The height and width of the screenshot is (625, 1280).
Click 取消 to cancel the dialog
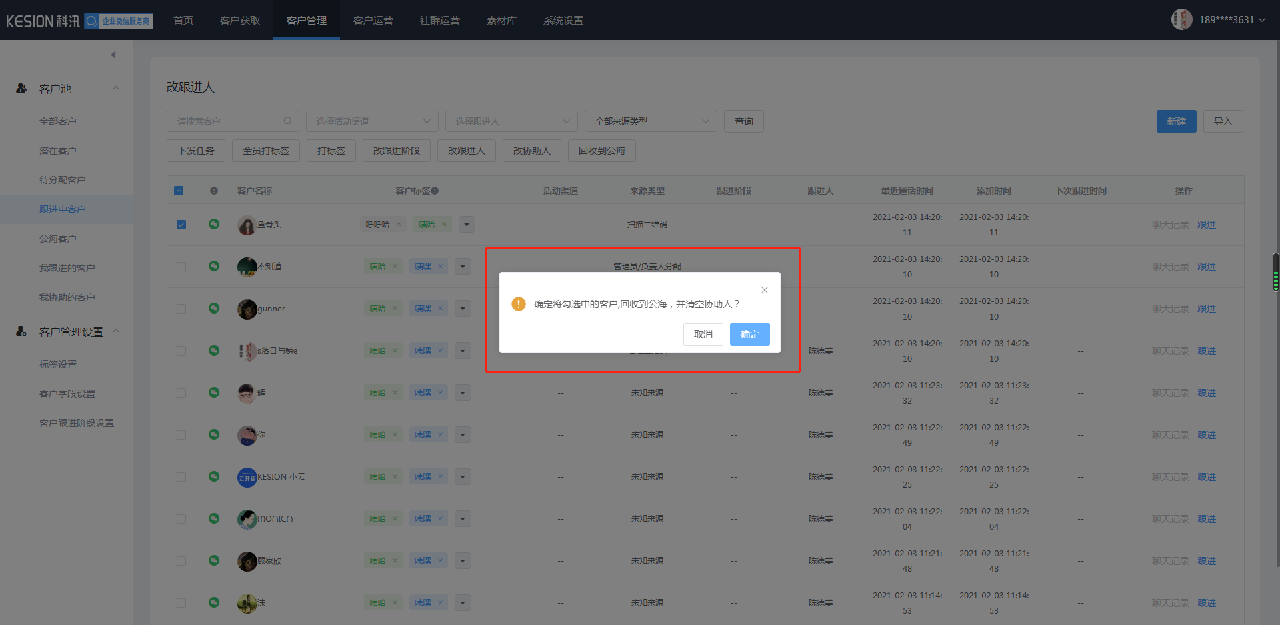coord(703,334)
